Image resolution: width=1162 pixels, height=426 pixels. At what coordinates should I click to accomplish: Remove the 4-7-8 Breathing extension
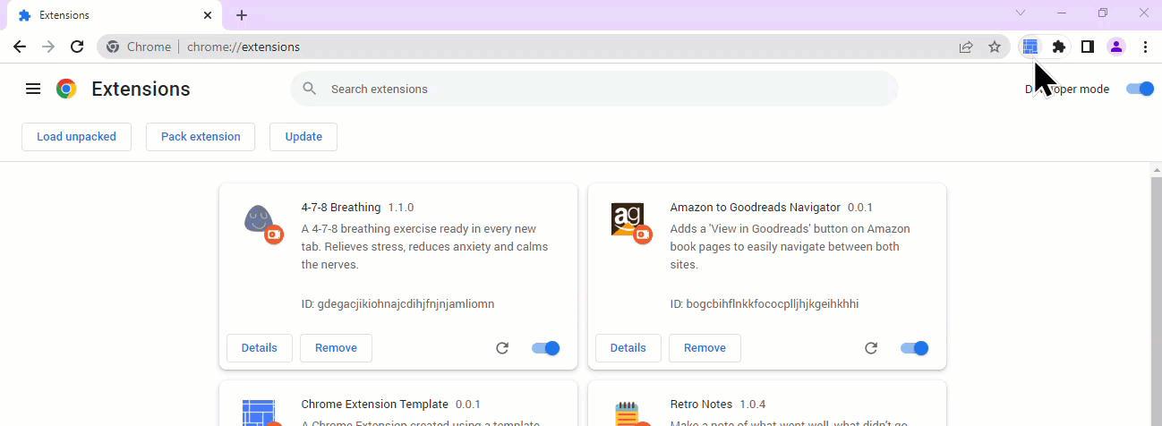click(336, 348)
